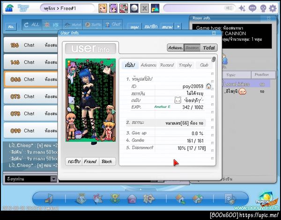Image resolution: width=281 pixels, height=220 pixels.
Task: Open the book with palette icon
Action: coord(230,199)
